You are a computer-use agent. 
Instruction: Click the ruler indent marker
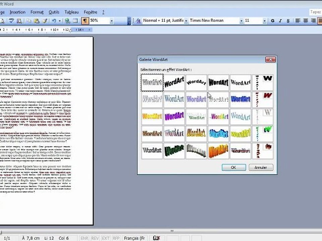(x=70, y=30)
